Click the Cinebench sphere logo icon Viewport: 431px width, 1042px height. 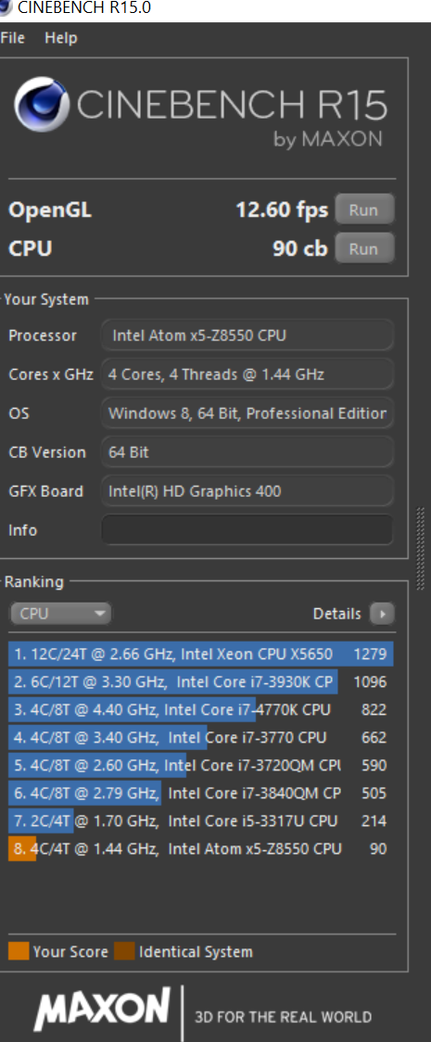point(42,103)
